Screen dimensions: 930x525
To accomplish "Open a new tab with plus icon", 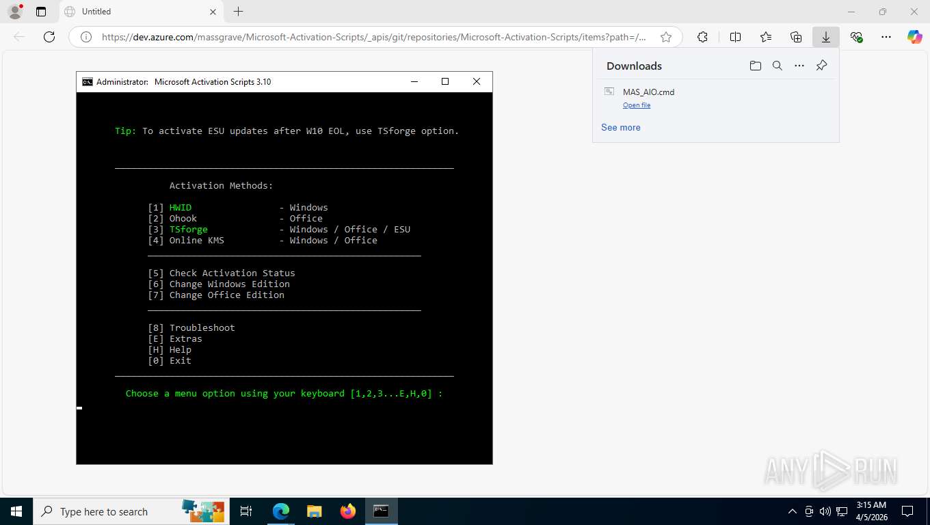I will point(238,12).
